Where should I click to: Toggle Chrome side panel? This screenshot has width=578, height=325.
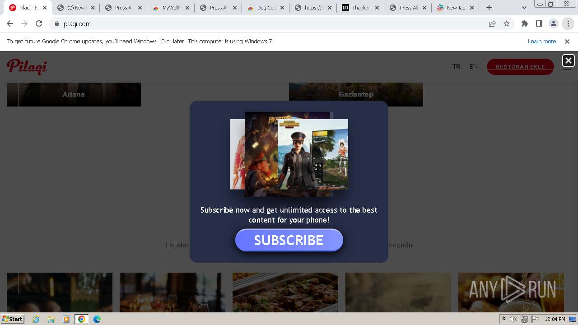(539, 24)
